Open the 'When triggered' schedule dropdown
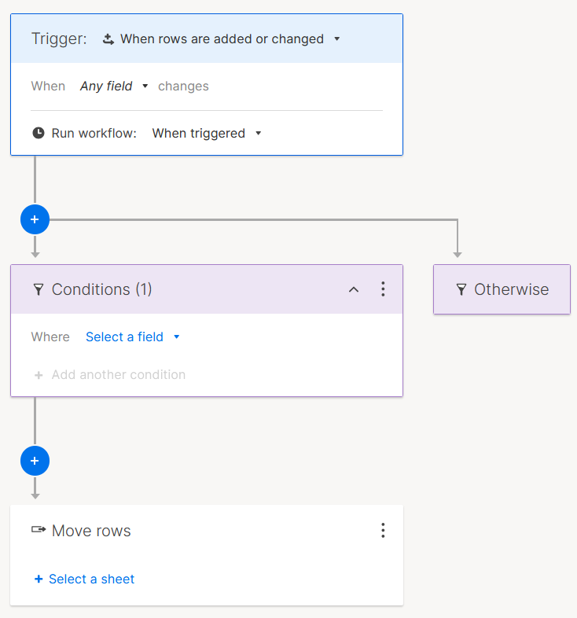The image size is (577, 618). click(206, 133)
